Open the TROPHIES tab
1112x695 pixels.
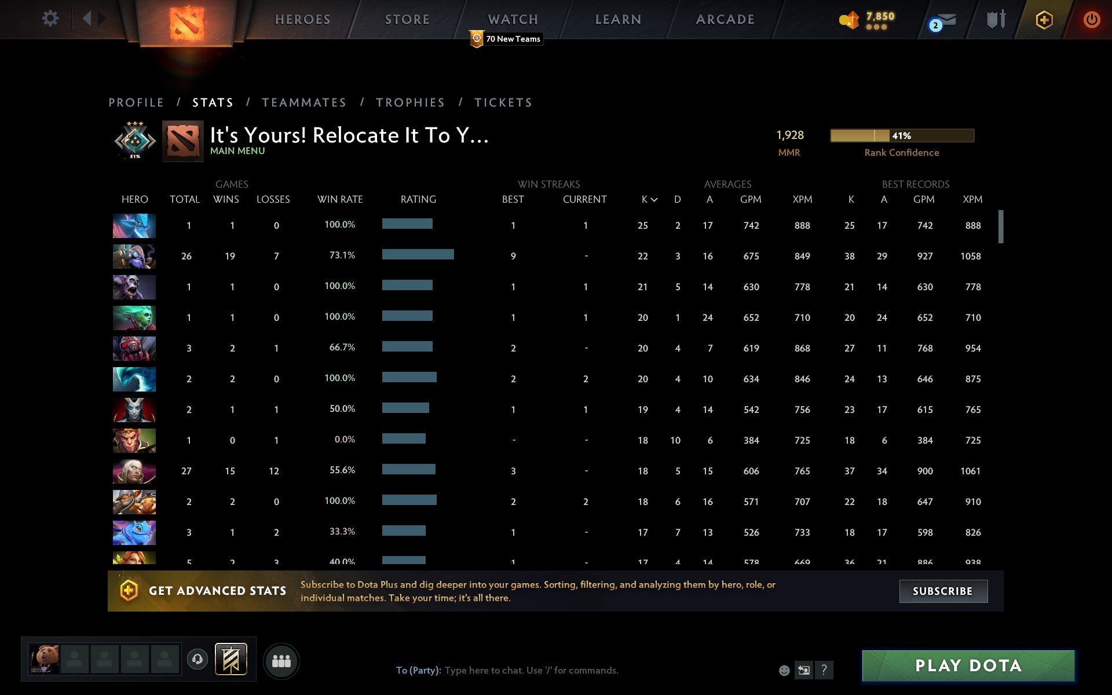tap(410, 102)
